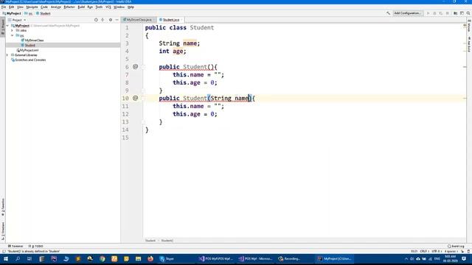The image size is (472, 265).
Task: Click the Run arrow icon in toolbar
Action: coord(428,13)
